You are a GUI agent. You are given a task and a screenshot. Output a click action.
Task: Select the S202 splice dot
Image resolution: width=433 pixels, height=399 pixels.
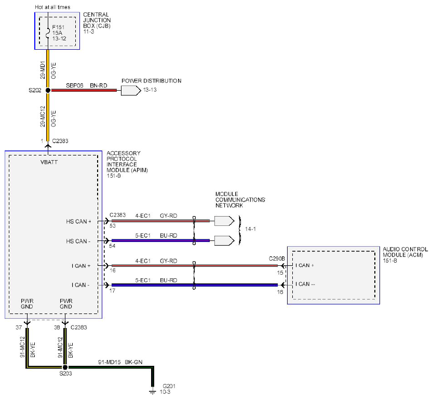tap(48, 90)
